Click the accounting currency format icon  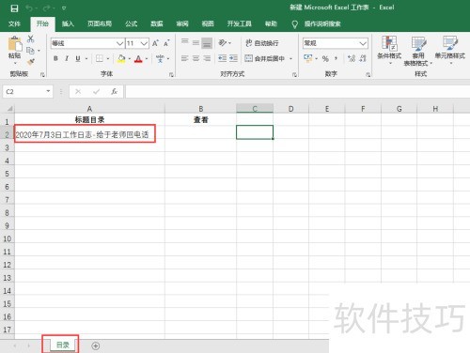click(308, 58)
